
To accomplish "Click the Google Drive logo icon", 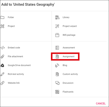I will click(2, 65).
